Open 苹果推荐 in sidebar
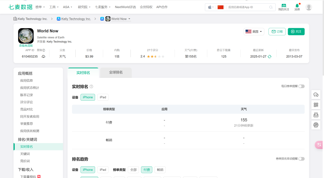 tap(26, 124)
